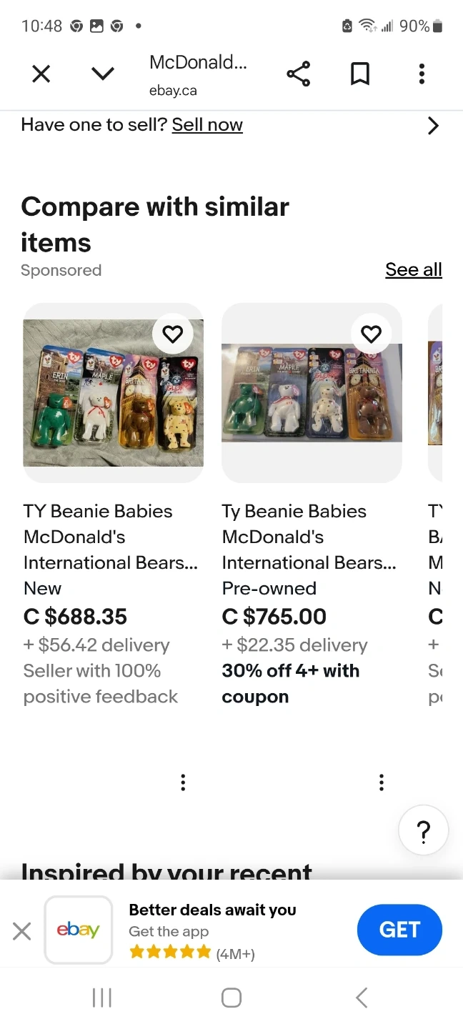Open the three-dot browser overflow menu
The image size is (463, 1029).
click(x=422, y=74)
